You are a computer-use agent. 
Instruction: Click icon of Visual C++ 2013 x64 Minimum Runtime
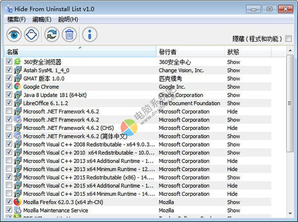point(17,169)
